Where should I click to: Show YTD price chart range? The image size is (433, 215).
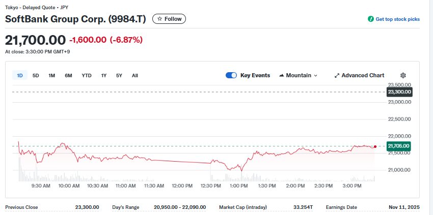87,75
